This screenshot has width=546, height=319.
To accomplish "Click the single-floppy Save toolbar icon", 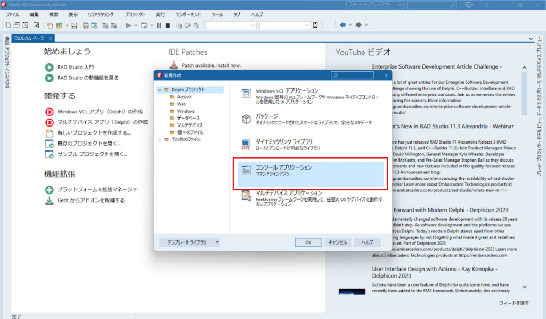I will click(x=74, y=26).
